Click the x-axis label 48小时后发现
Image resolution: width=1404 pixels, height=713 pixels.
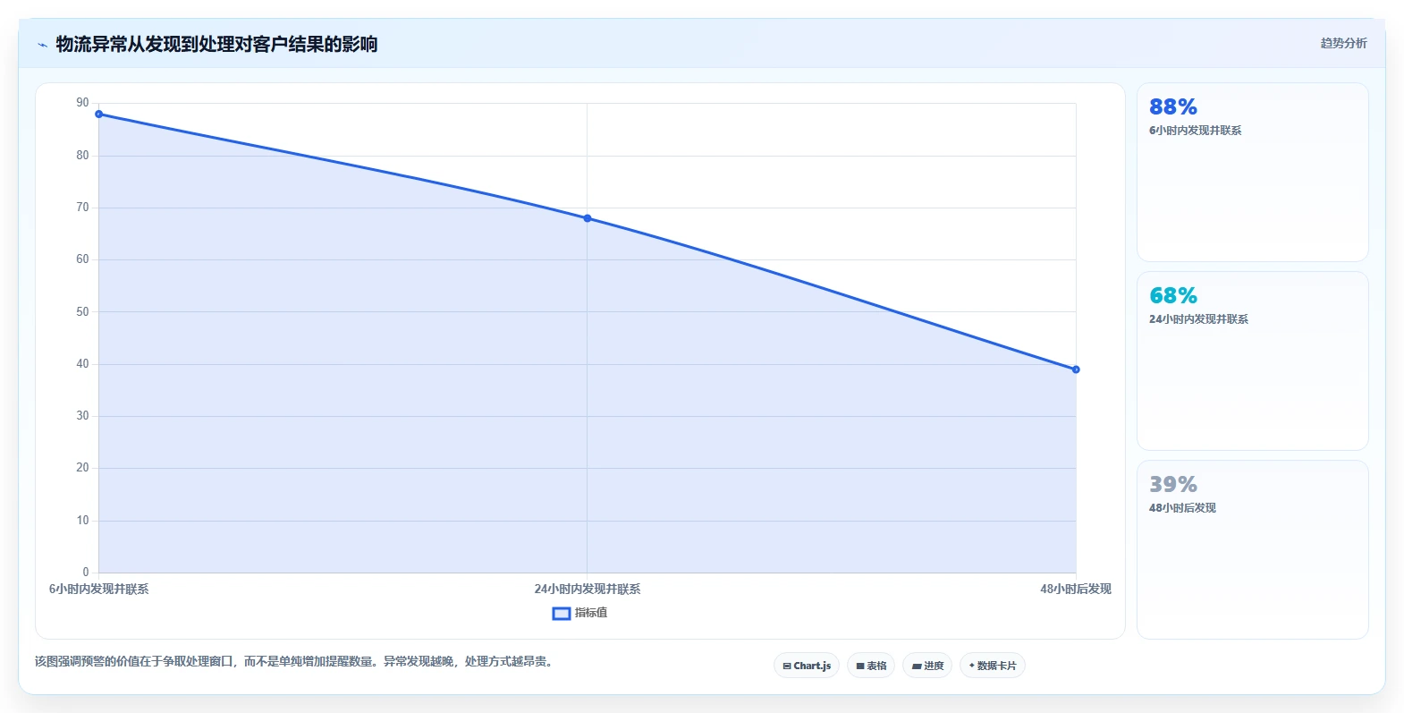[x=1076, y=590]
